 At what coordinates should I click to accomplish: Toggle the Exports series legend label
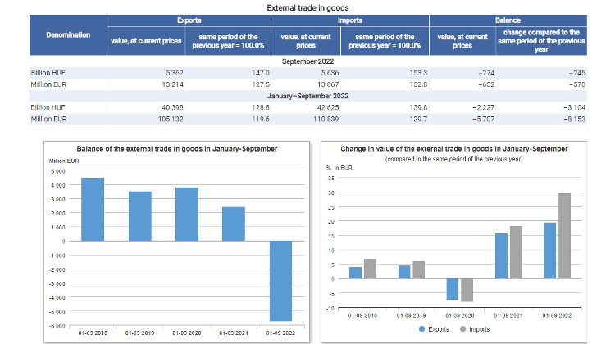439,329
